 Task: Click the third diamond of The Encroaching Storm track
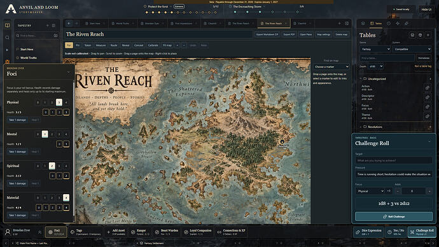tap(260, 12)
